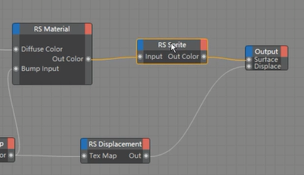Click the Displace label in Output
This screenshot has width=304, height=175.
tap(268, 66)
